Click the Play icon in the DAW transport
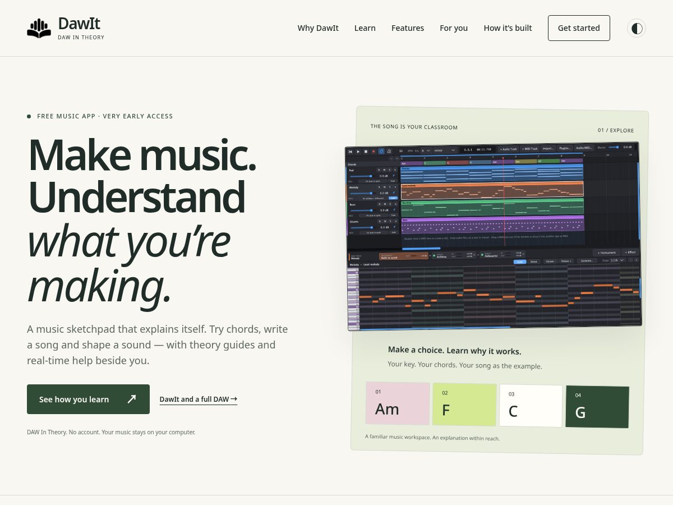 click(x=358, y=151)
